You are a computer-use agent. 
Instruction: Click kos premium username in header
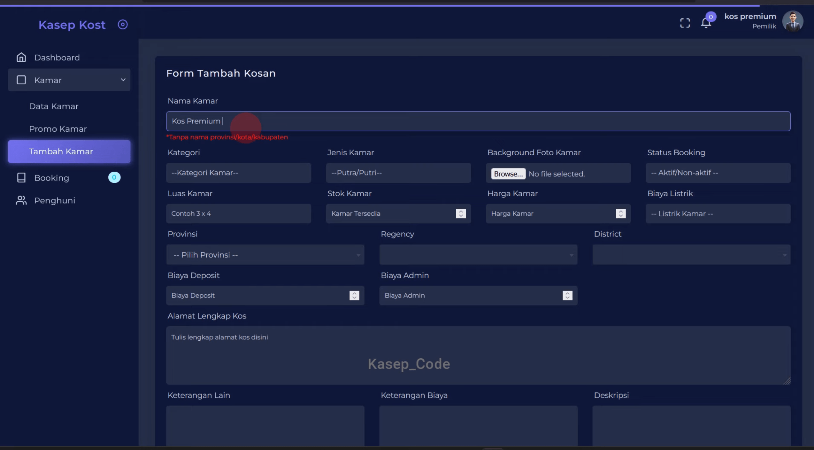pos(750,16)
